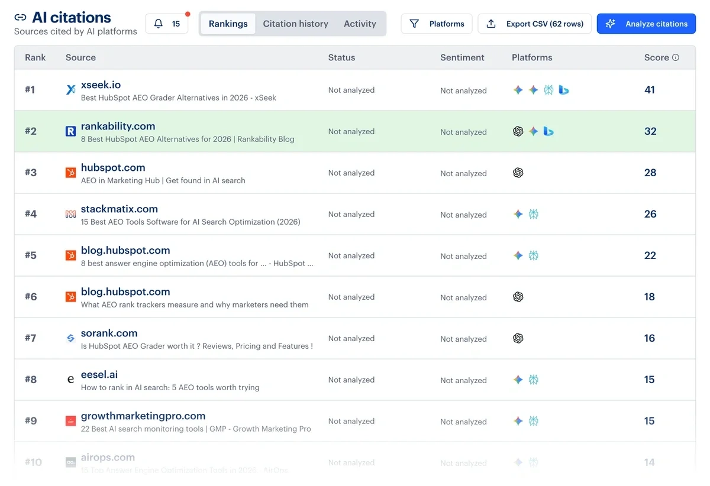710x486 pixels.
Task: Click Sentiment 'Not analyzed' in the sorank.com row
Action: tap(463, 339)
